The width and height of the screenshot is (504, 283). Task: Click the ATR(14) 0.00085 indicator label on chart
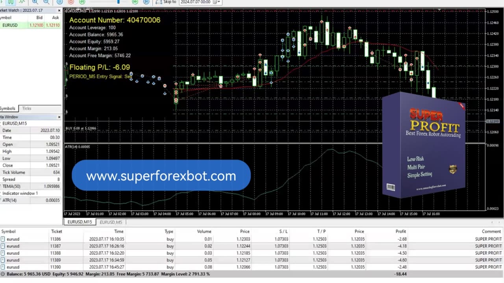[x=77, y=147]
